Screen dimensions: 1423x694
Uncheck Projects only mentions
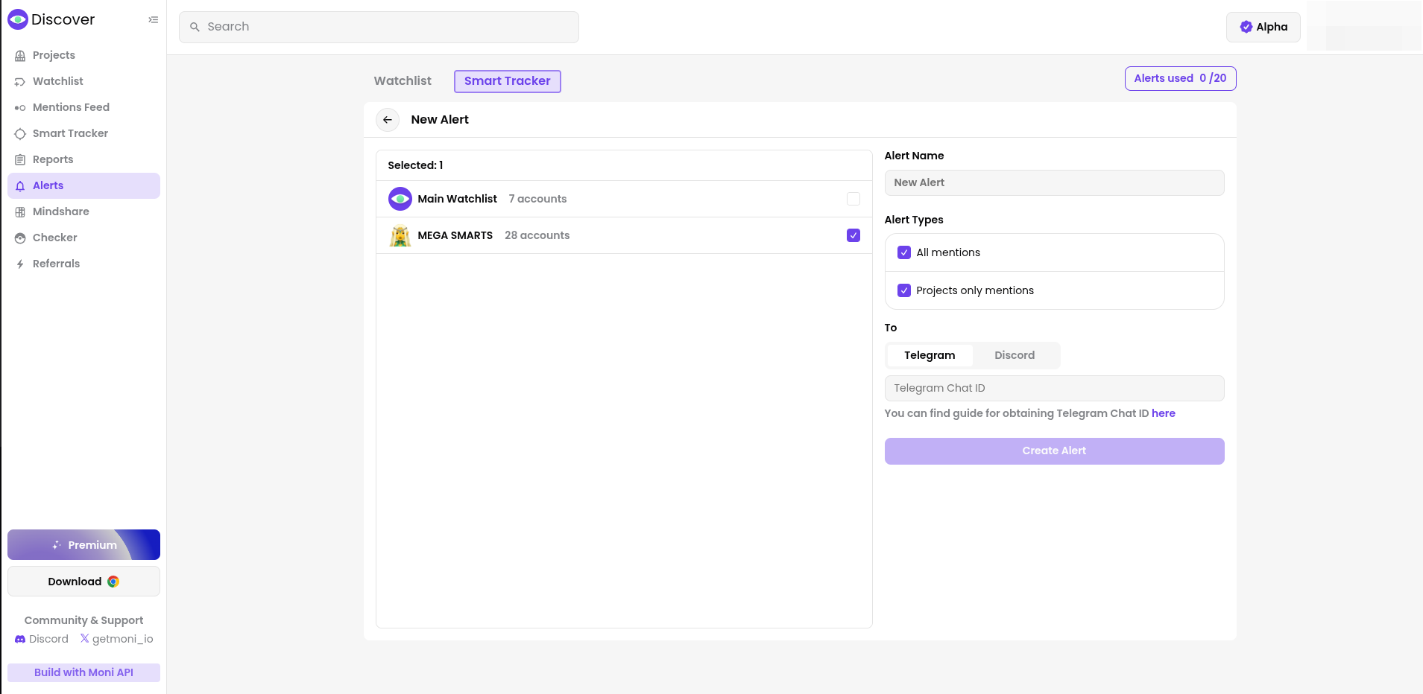[904, 290]
